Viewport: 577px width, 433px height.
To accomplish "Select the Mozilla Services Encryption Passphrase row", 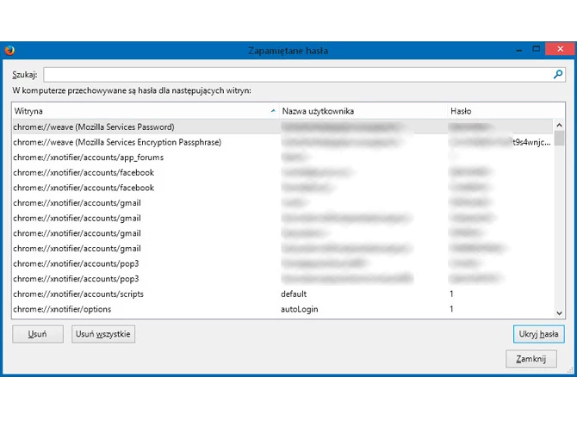I will [x=282, y=142].
